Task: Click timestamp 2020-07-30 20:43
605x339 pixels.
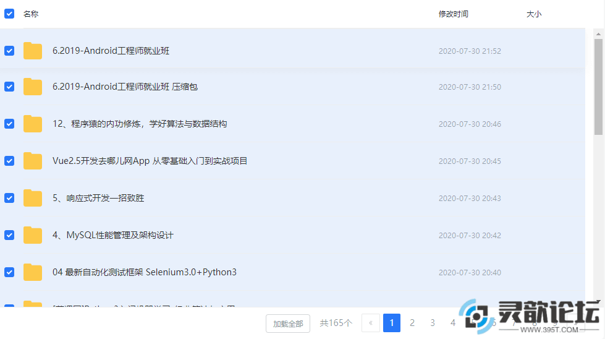Action: [x=470, y=198]
